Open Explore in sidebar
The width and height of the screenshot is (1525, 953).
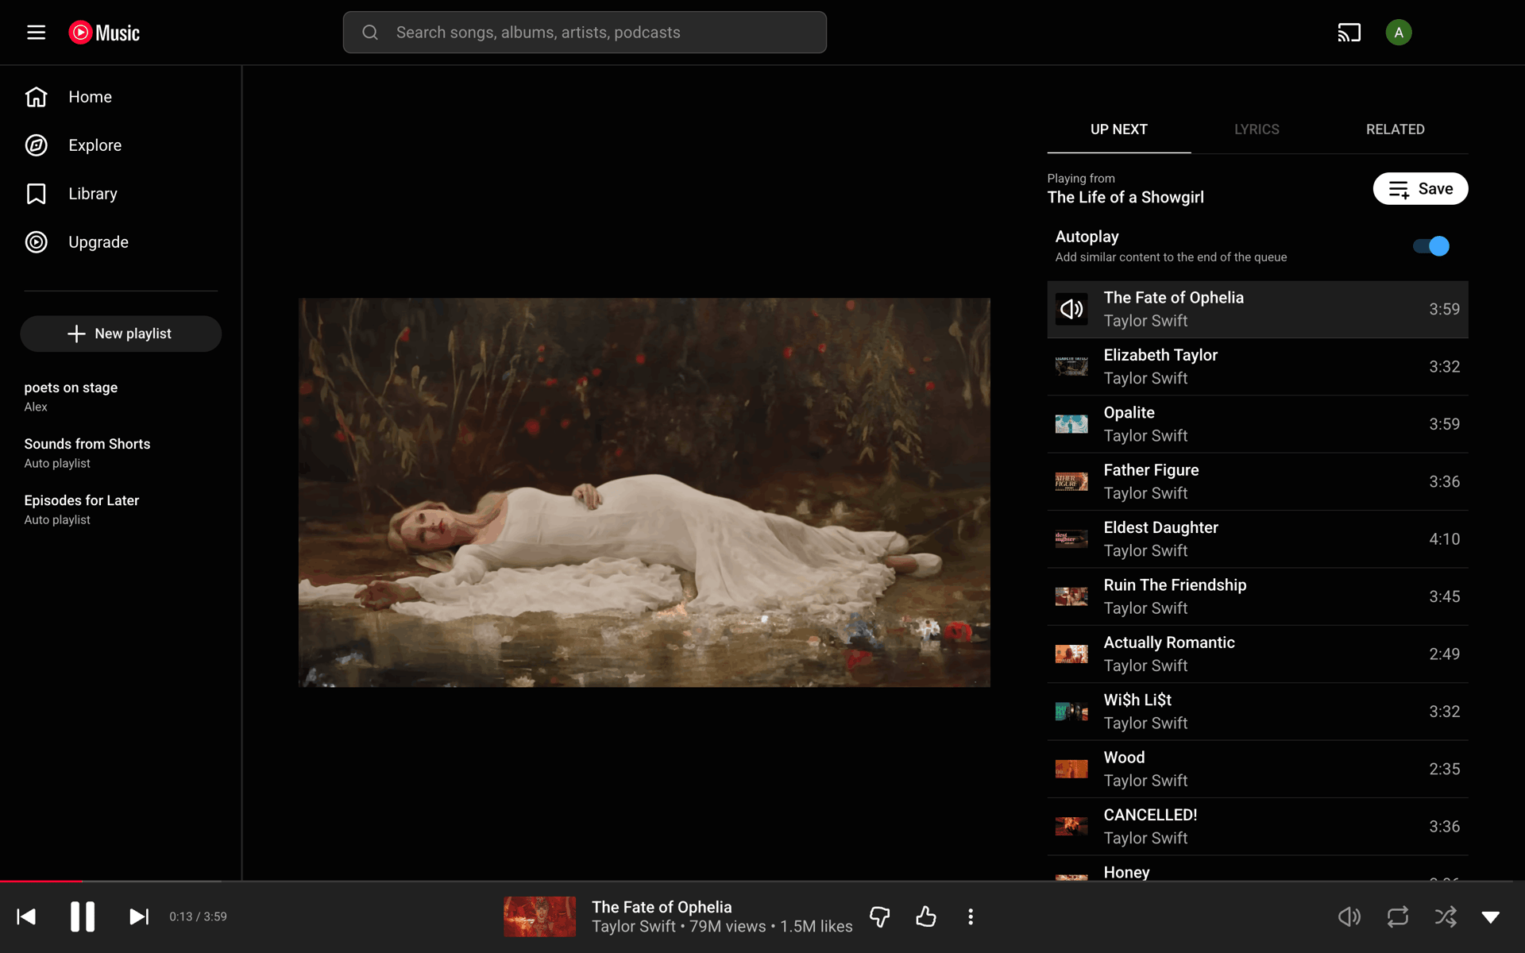pyautogui.click(x=95, y=145)
